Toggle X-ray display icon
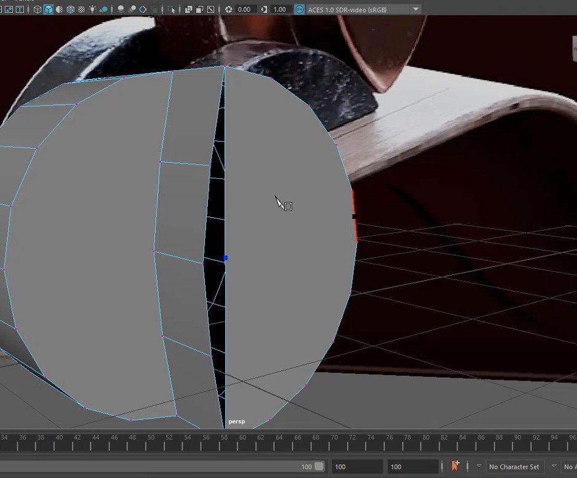 click(x=188, y=9)
